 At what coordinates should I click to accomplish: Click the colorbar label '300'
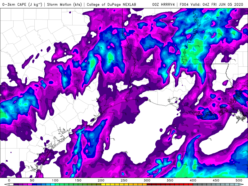coord(147,180)
